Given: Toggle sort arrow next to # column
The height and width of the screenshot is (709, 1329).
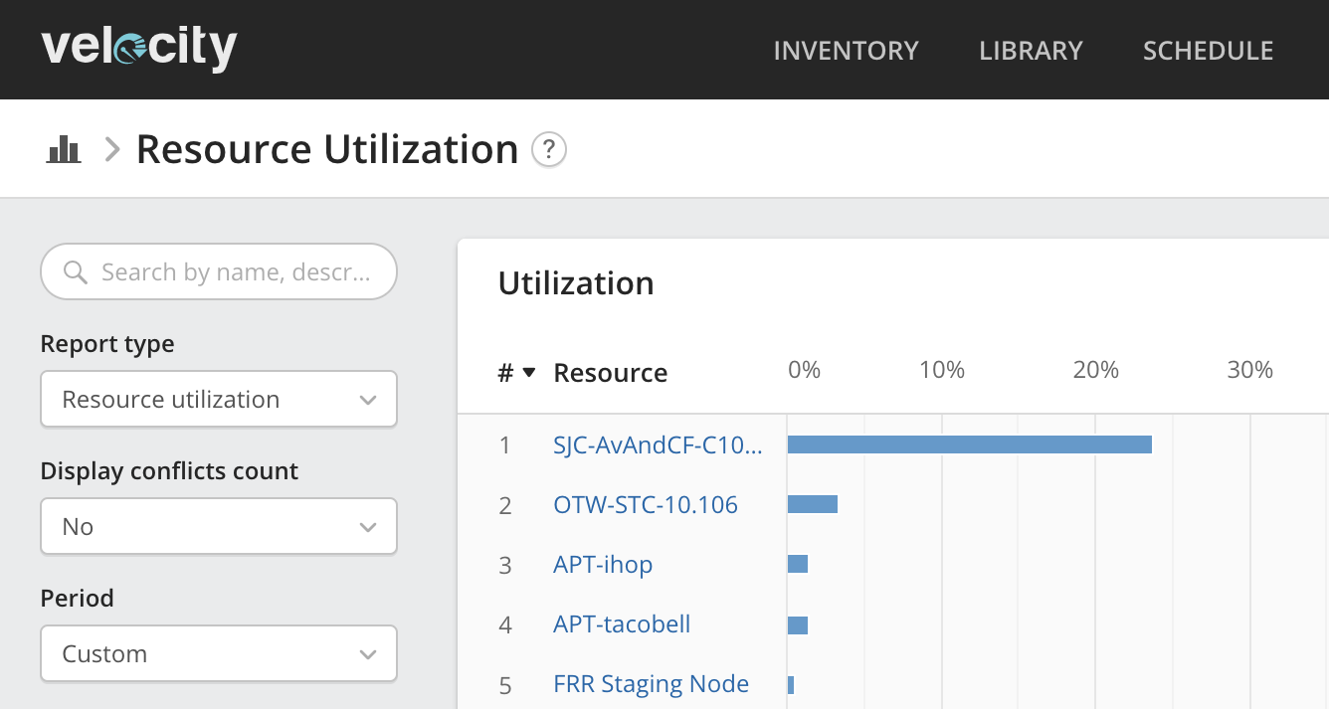Looking at the screenshot, I should [x=529, y=373].
